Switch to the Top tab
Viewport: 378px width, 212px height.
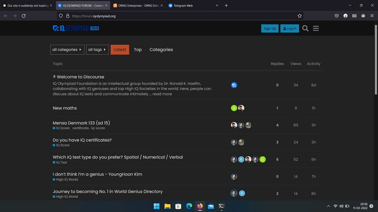coord(138,50)
